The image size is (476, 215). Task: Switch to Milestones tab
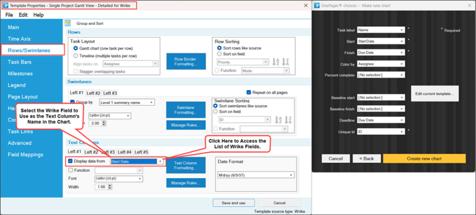pyautogui.click(x=20, y=74)
